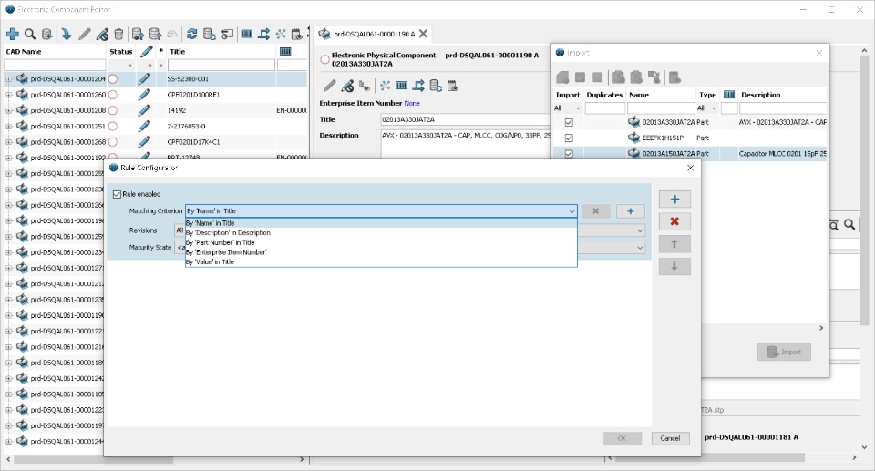Click the second database upload arrow icon beside it
The image size is (875, 471).
coord(155,34)
